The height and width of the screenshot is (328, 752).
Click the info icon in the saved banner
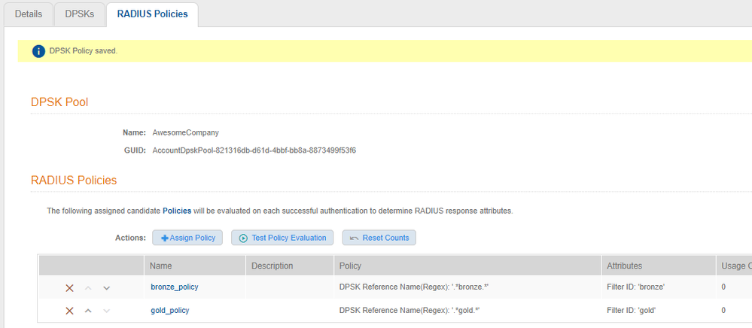pos(38,51)
